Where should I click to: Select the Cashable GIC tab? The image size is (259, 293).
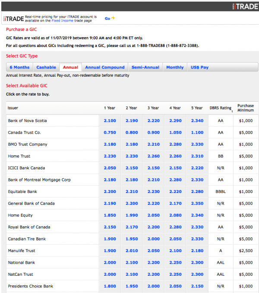46,67
